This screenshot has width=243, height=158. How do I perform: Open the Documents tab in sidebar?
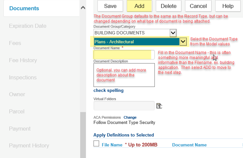[x=24, y=8]
